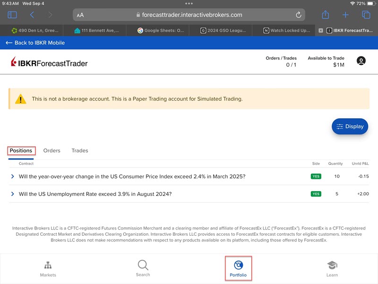This screenshot has width=378, height=284.
Task: Click YES badge on CPI position
Action: [x=316, y=176]
